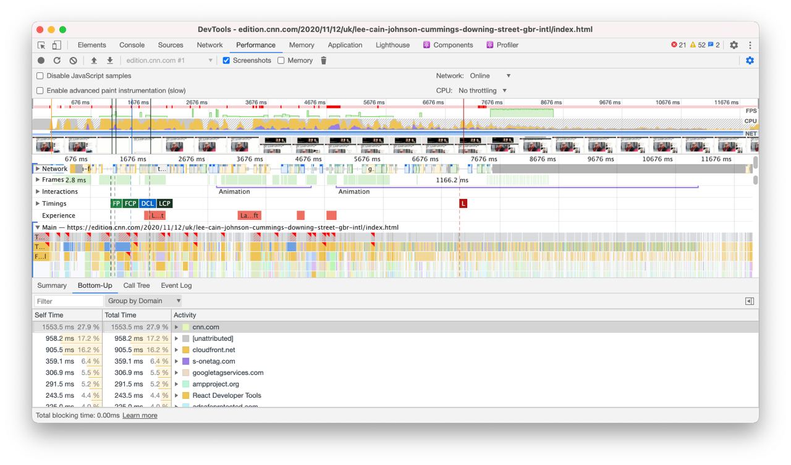Open the Lighthouse tab

pyautogui.click(x=392, y=45)
